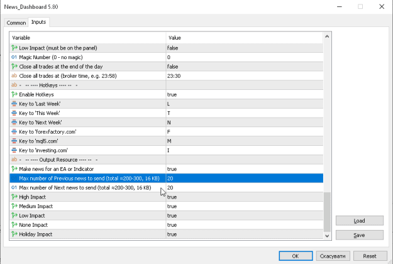This screenshot has width=393, height=264.
Task: Click the vertical scrollbar thumb
Action: pos(327,212)
